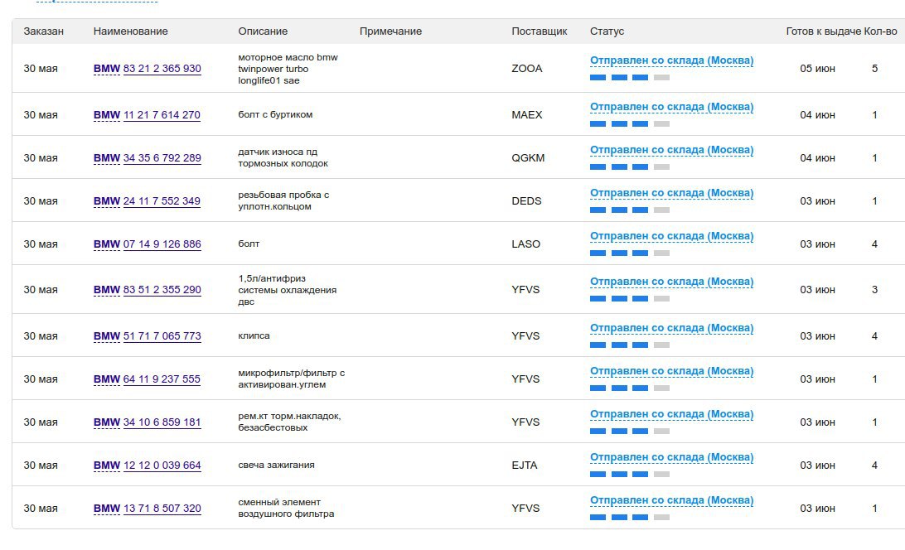This screenshot has width=905, height=550.
Task: Open свеча зажигания part 12 12 0 039 664
Action: (x=162, y=466)
